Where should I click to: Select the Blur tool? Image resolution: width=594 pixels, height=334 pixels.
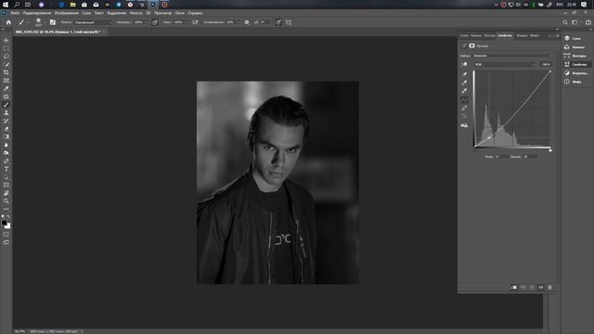pos(6,145)
